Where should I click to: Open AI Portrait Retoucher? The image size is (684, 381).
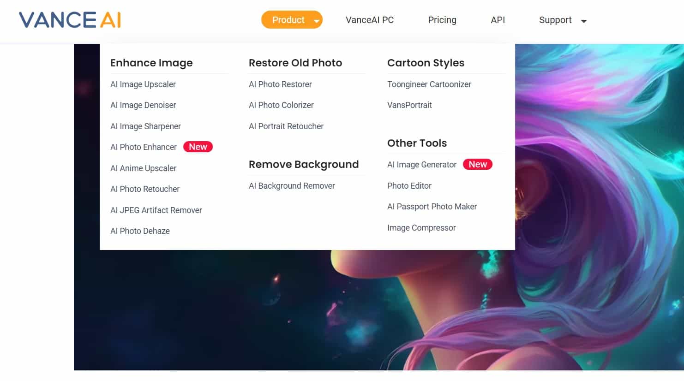286,126
